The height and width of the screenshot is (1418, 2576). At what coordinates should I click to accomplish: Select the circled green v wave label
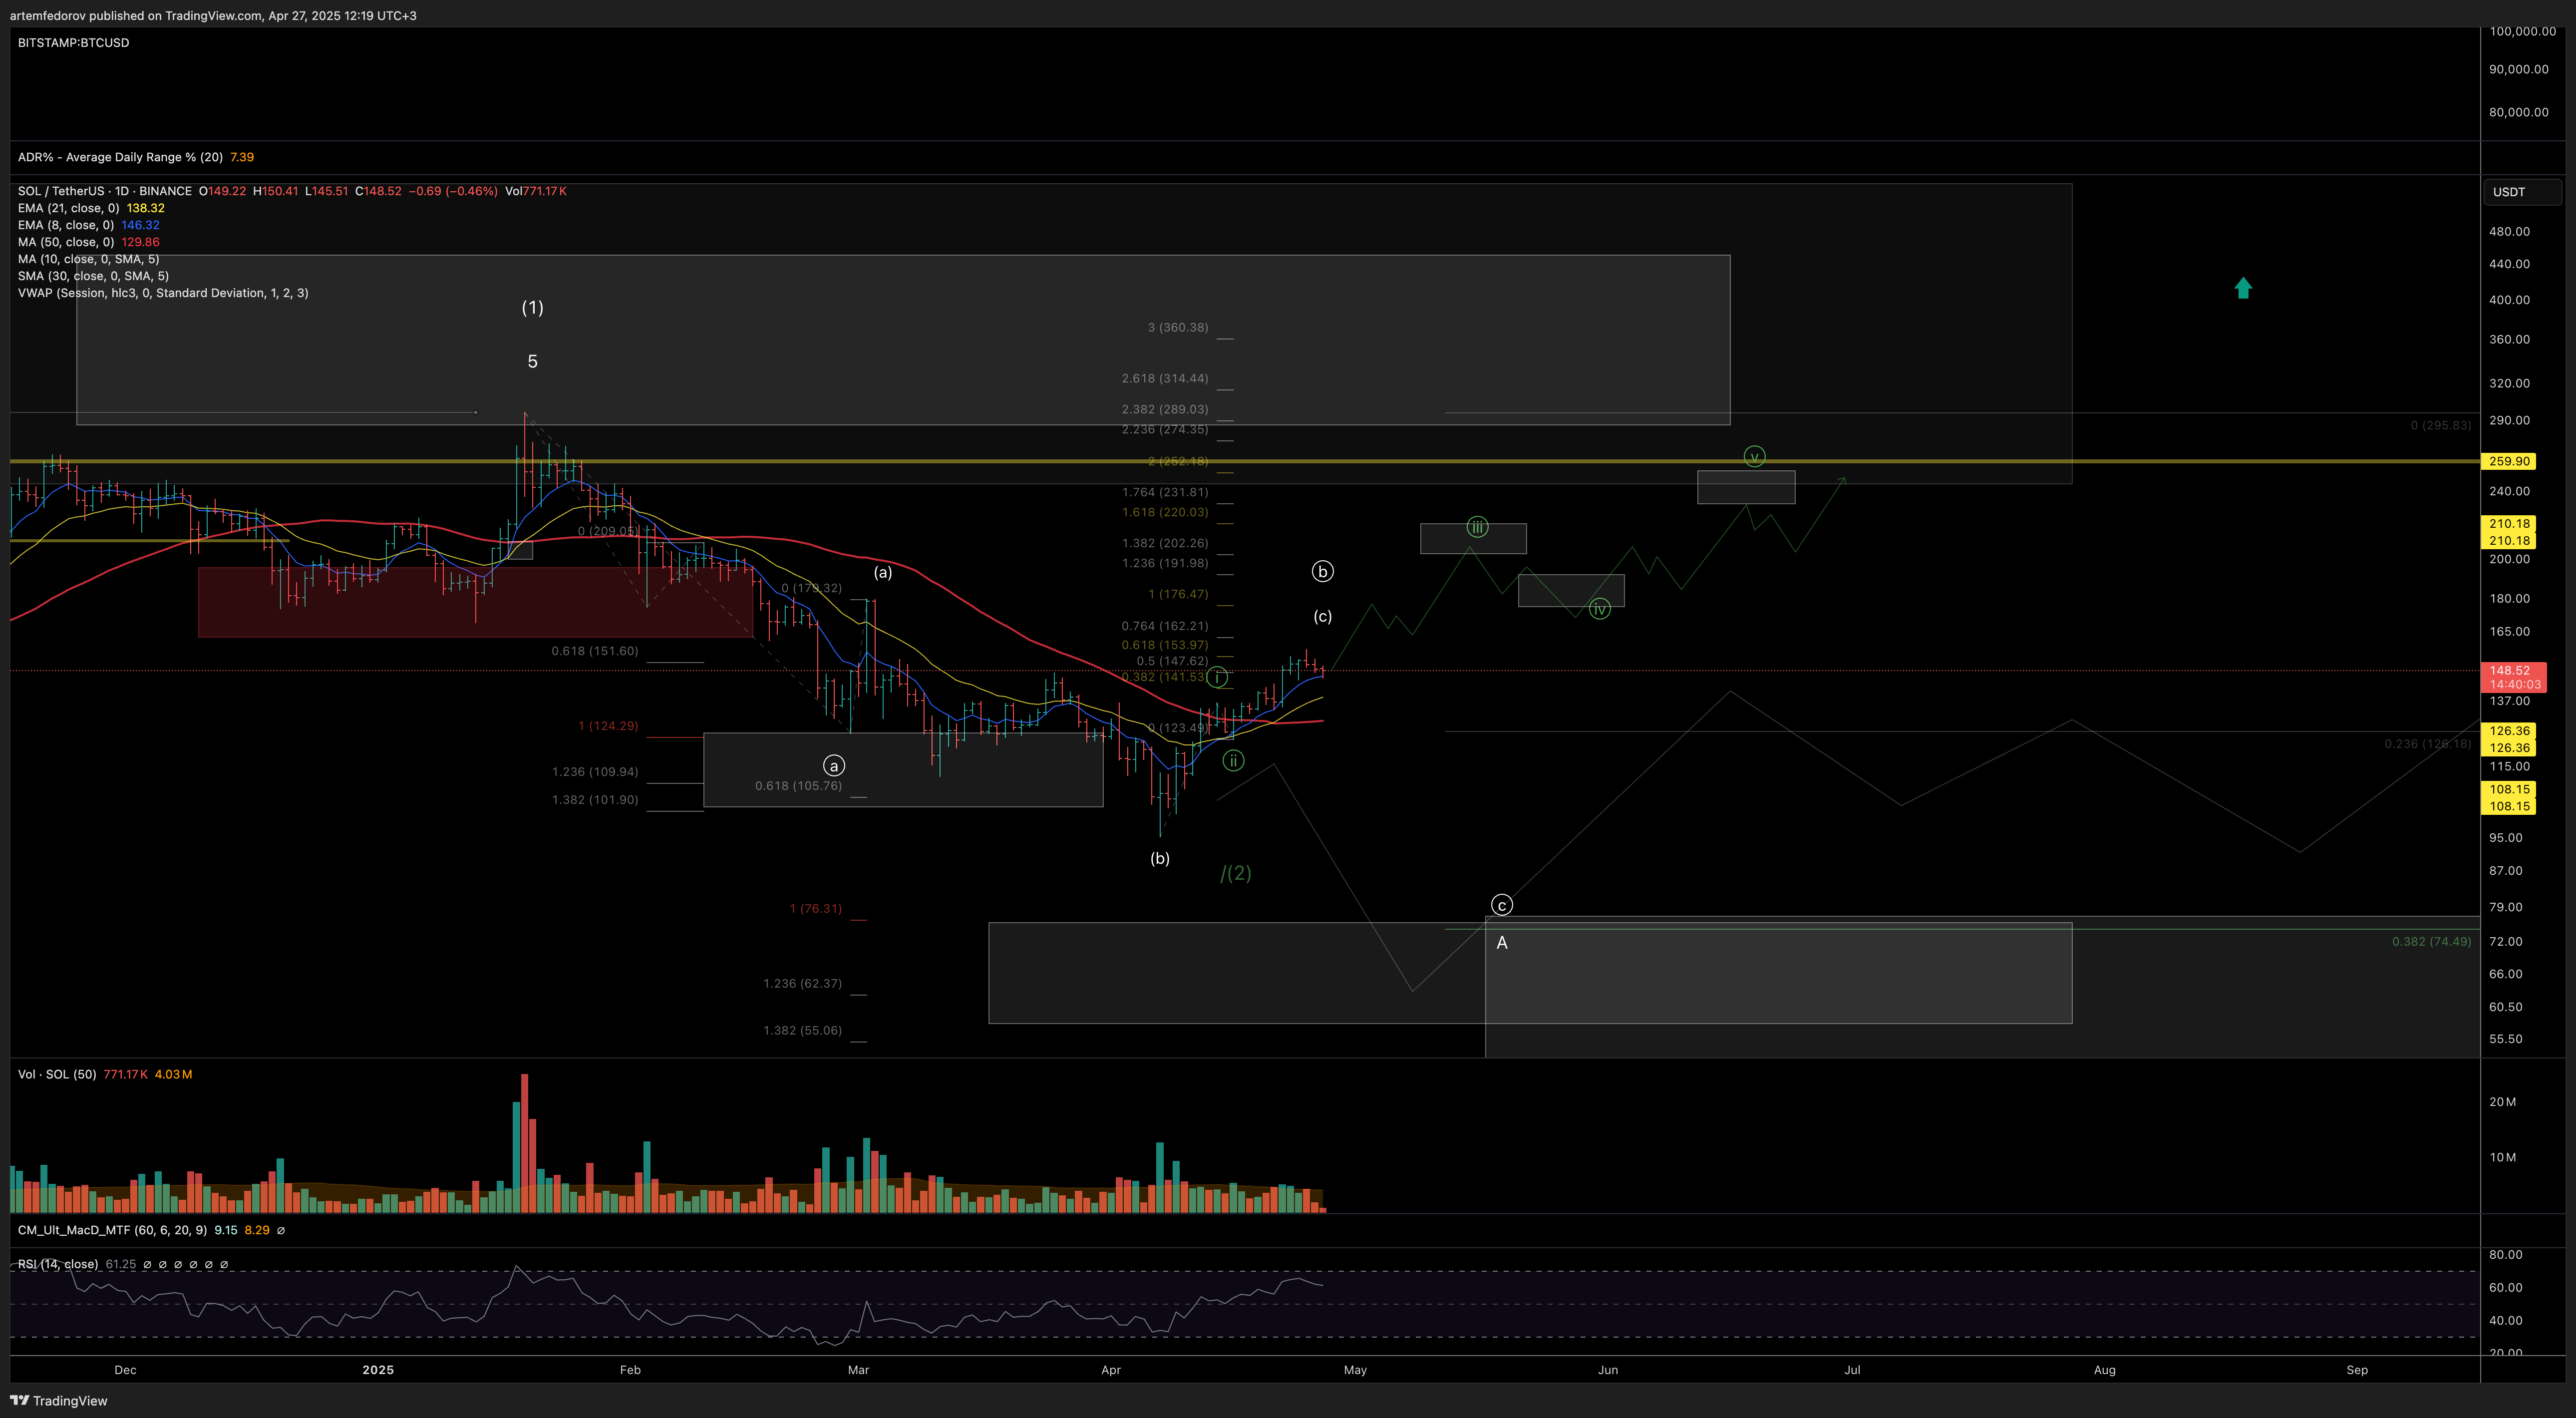[1754, 457]
